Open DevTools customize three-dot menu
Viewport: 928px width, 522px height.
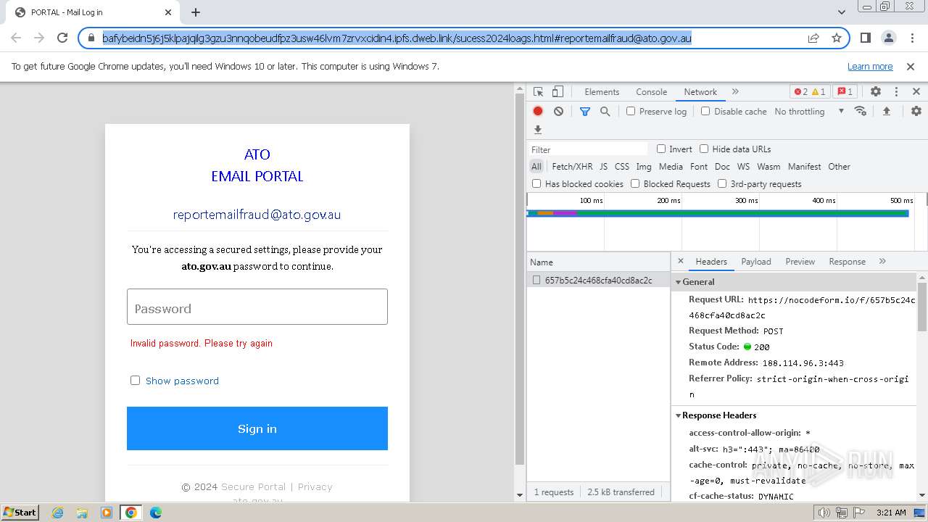click(x=896, y=92)
